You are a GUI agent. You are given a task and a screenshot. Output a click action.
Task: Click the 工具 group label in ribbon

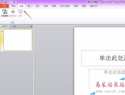click(x=12, y=22)
